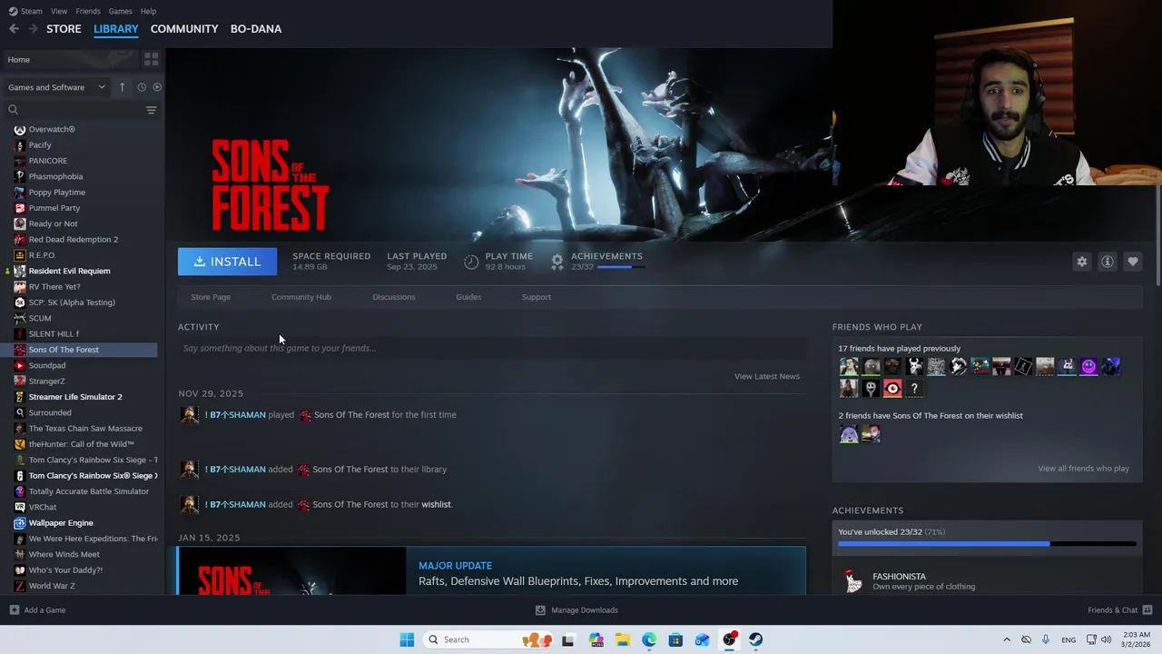
Task: Click the main page vertical scrollbar
Action: pos(1157,236)
